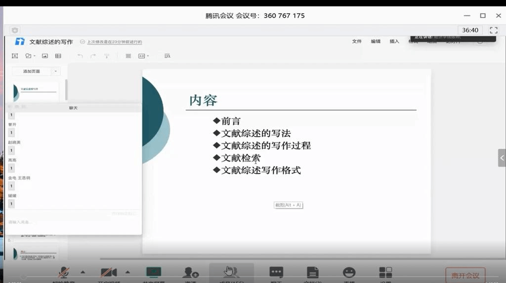
Task: Open the documents icon in the meeting bar
Action: [312, 273]
